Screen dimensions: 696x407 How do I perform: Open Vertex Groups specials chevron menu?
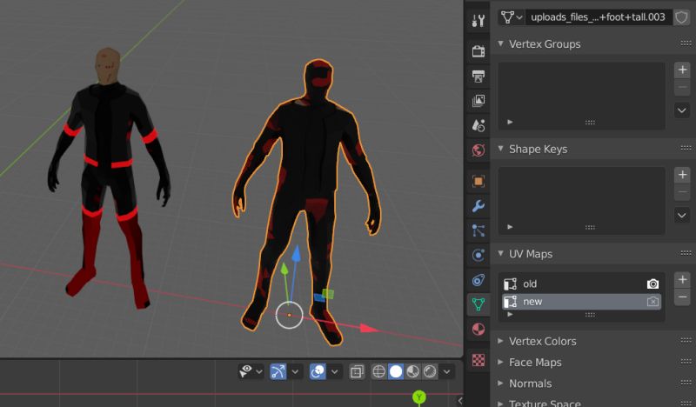tap(682, 110)
